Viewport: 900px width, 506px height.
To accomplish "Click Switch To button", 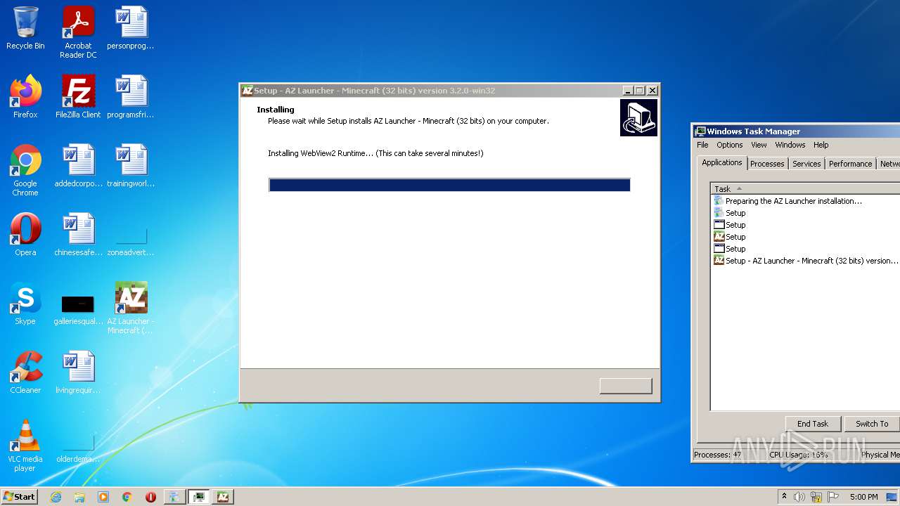I will [x=872, y=424].
